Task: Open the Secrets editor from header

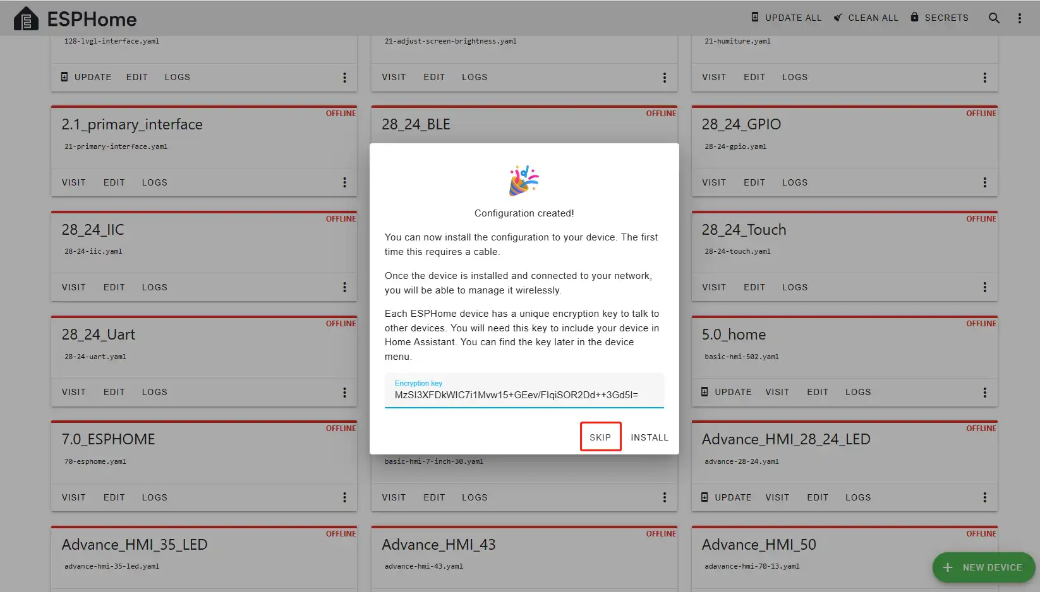Action: pos(939,18)
